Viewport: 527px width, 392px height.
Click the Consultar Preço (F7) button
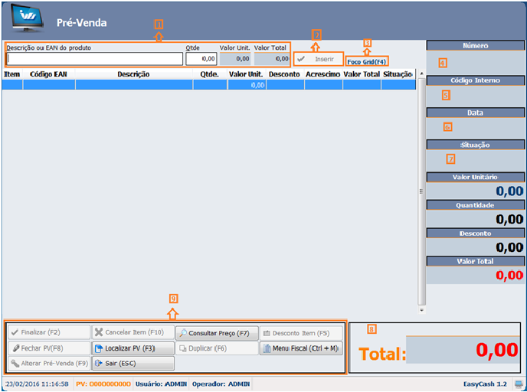(x=217, y=333)
